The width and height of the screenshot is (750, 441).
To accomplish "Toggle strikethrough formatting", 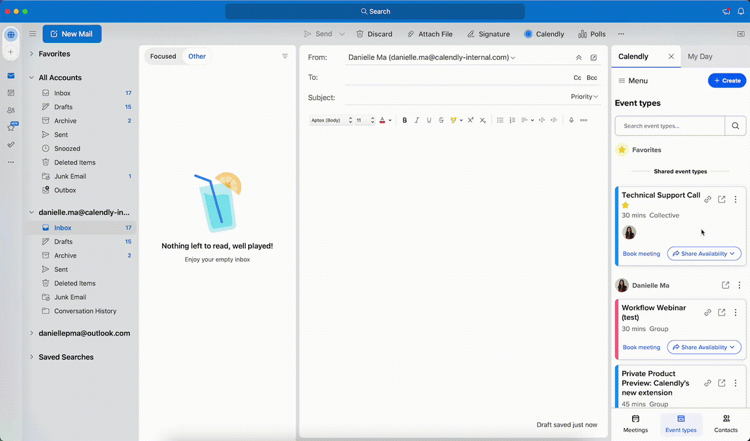I will (441, 120).
